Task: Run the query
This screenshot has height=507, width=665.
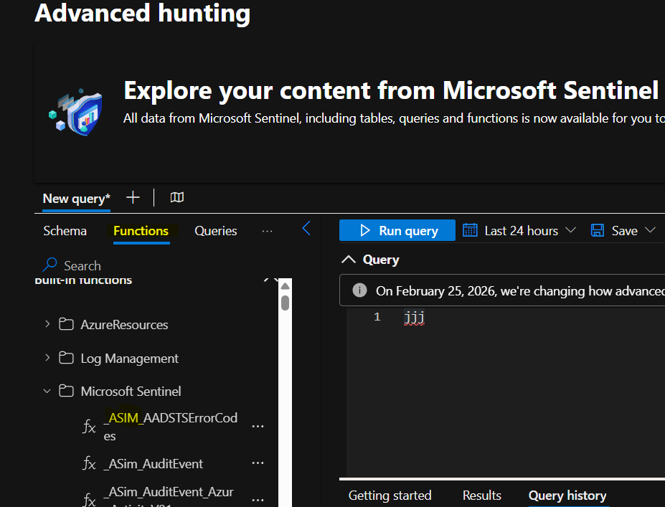Action: [397, 230]
